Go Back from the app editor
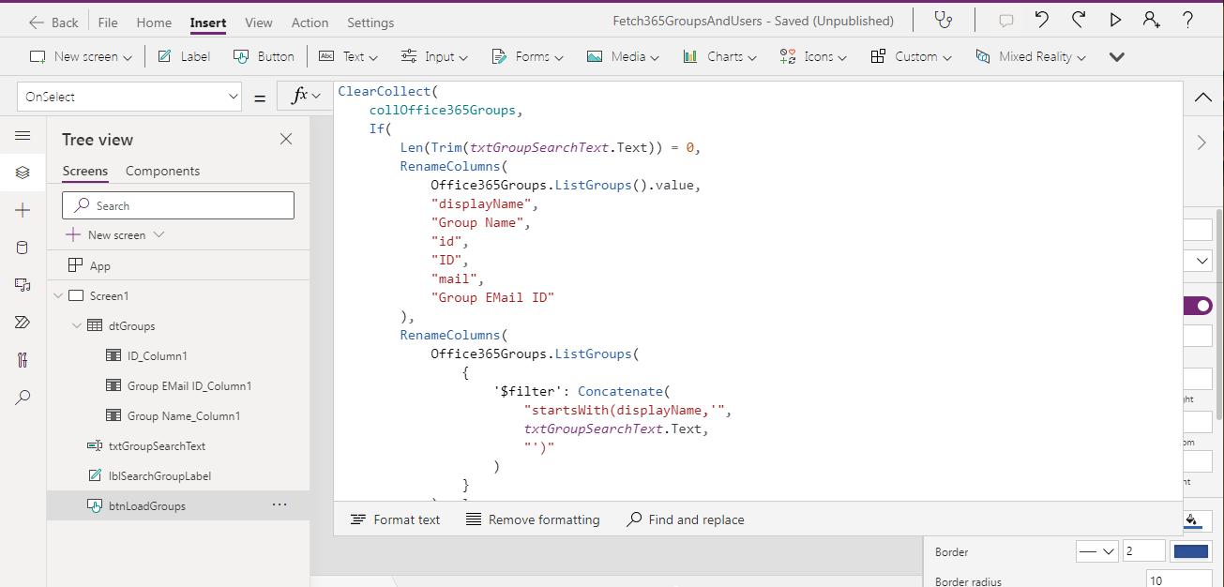Image resolution: width=1224 pixels, height=587 pixels. point(53,23)
